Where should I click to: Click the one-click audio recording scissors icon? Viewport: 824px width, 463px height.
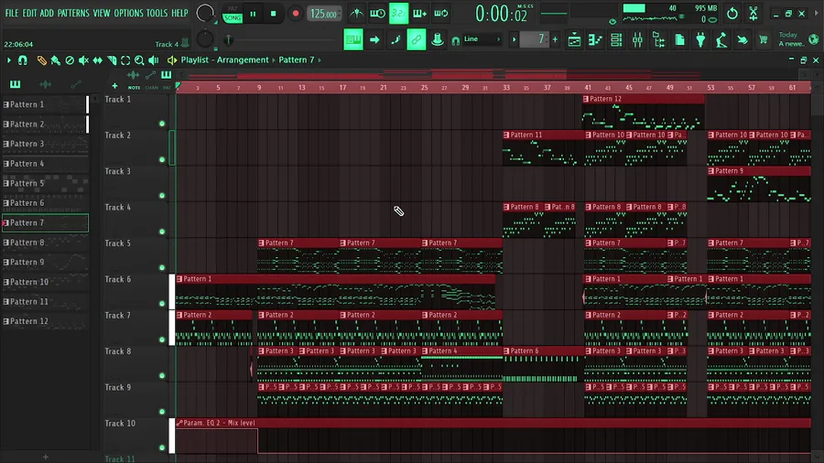[754, 14]
